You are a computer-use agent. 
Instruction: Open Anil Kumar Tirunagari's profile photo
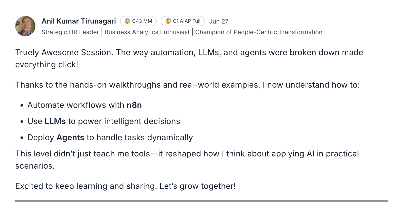[25, 26]
